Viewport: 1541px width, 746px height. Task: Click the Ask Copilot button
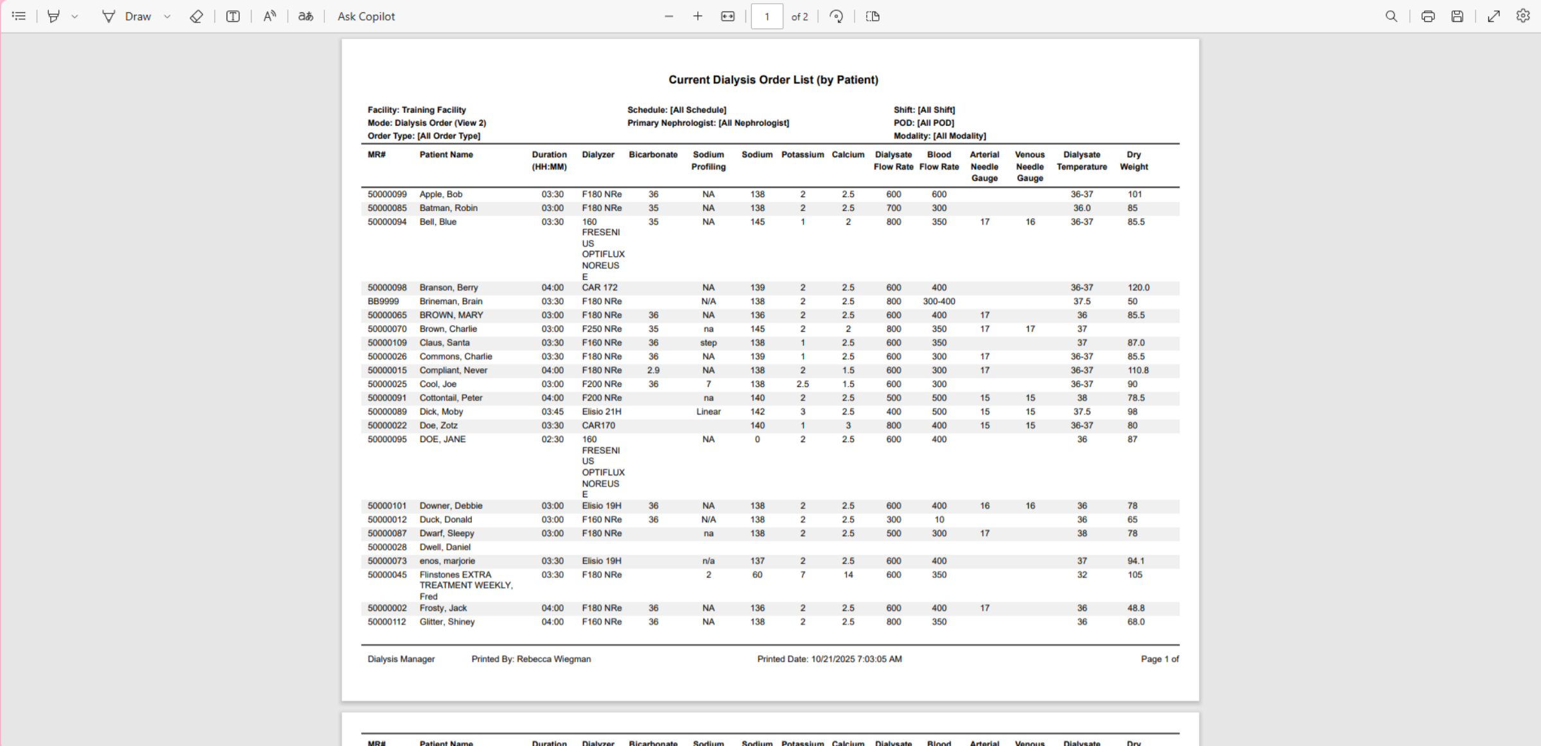(366, 16)
